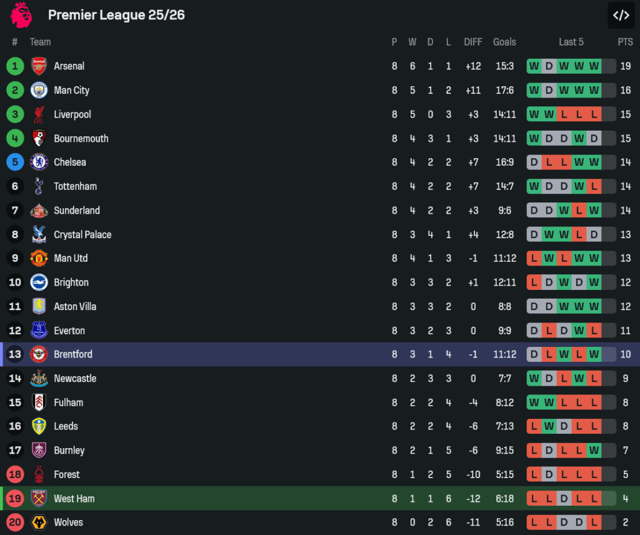Click the Wolves club crest

coord(39,522)
